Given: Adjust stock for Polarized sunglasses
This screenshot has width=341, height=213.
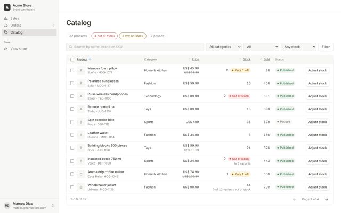Looking at the screenshot, I should point(318,83).
